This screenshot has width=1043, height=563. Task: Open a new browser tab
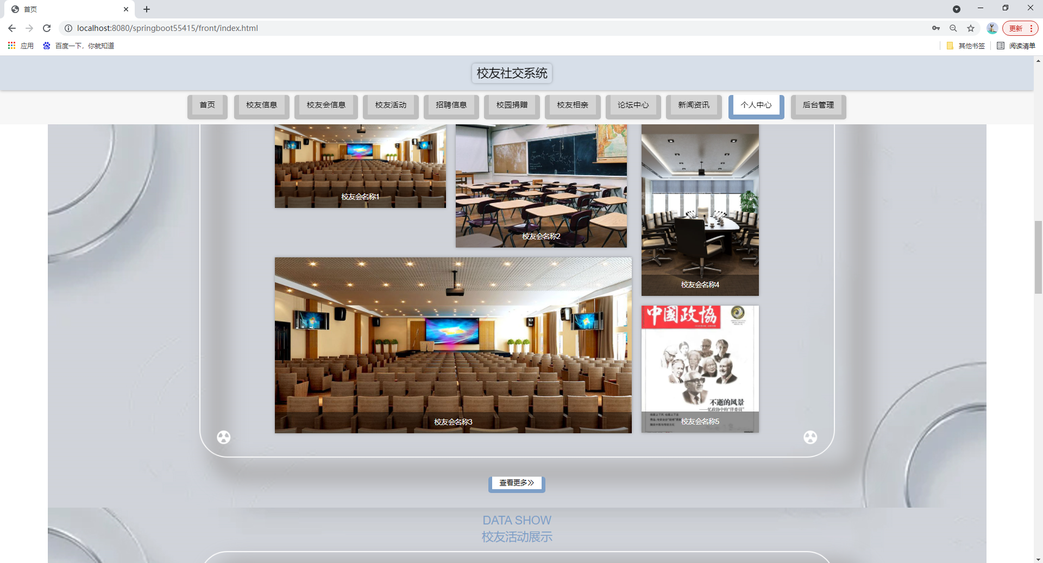147,9
